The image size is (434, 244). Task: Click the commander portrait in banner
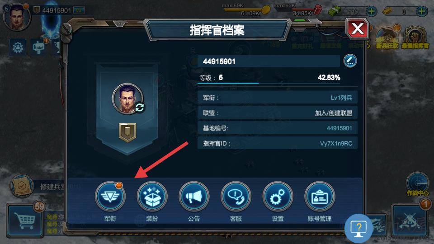coord(127,99)
